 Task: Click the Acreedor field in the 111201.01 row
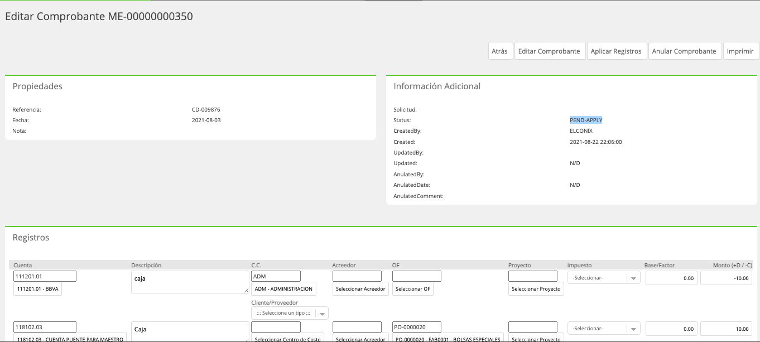tap(357, 276)
